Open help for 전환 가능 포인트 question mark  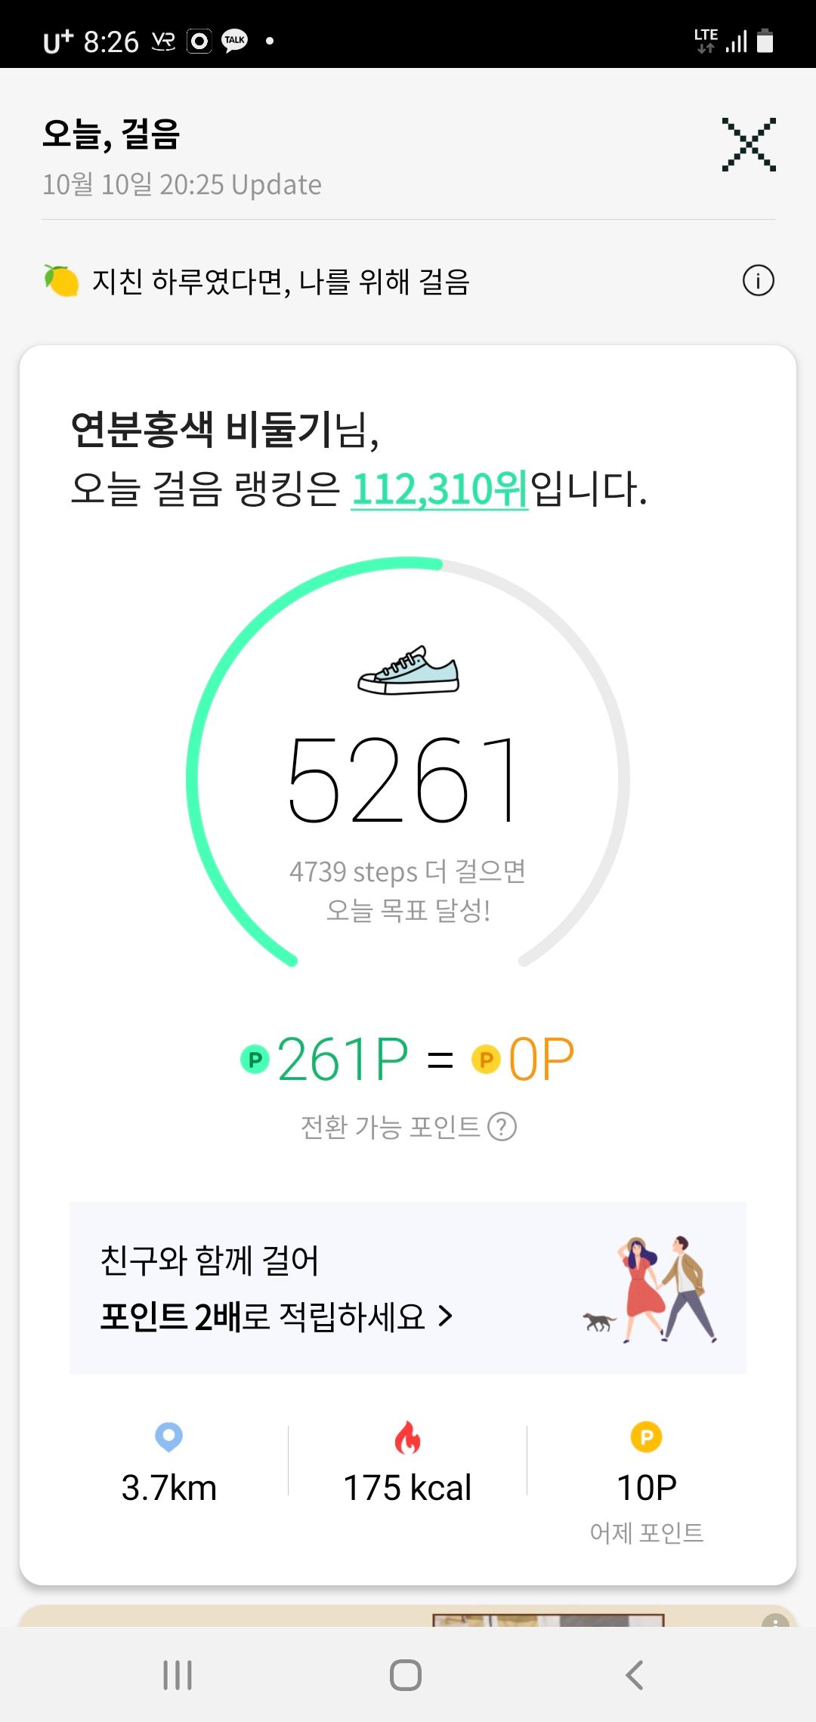tap(502, 1127)
